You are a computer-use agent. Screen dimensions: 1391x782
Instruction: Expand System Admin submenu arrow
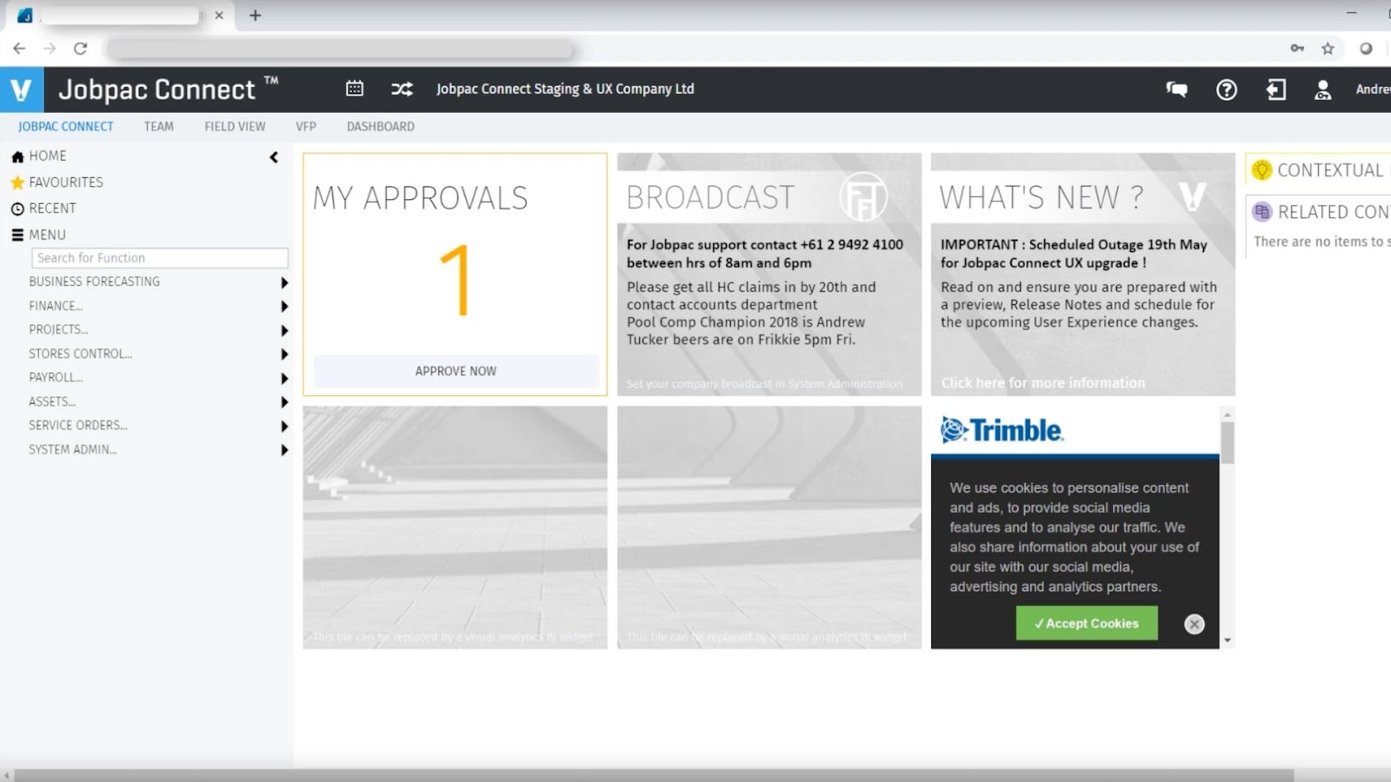(283, 449)
